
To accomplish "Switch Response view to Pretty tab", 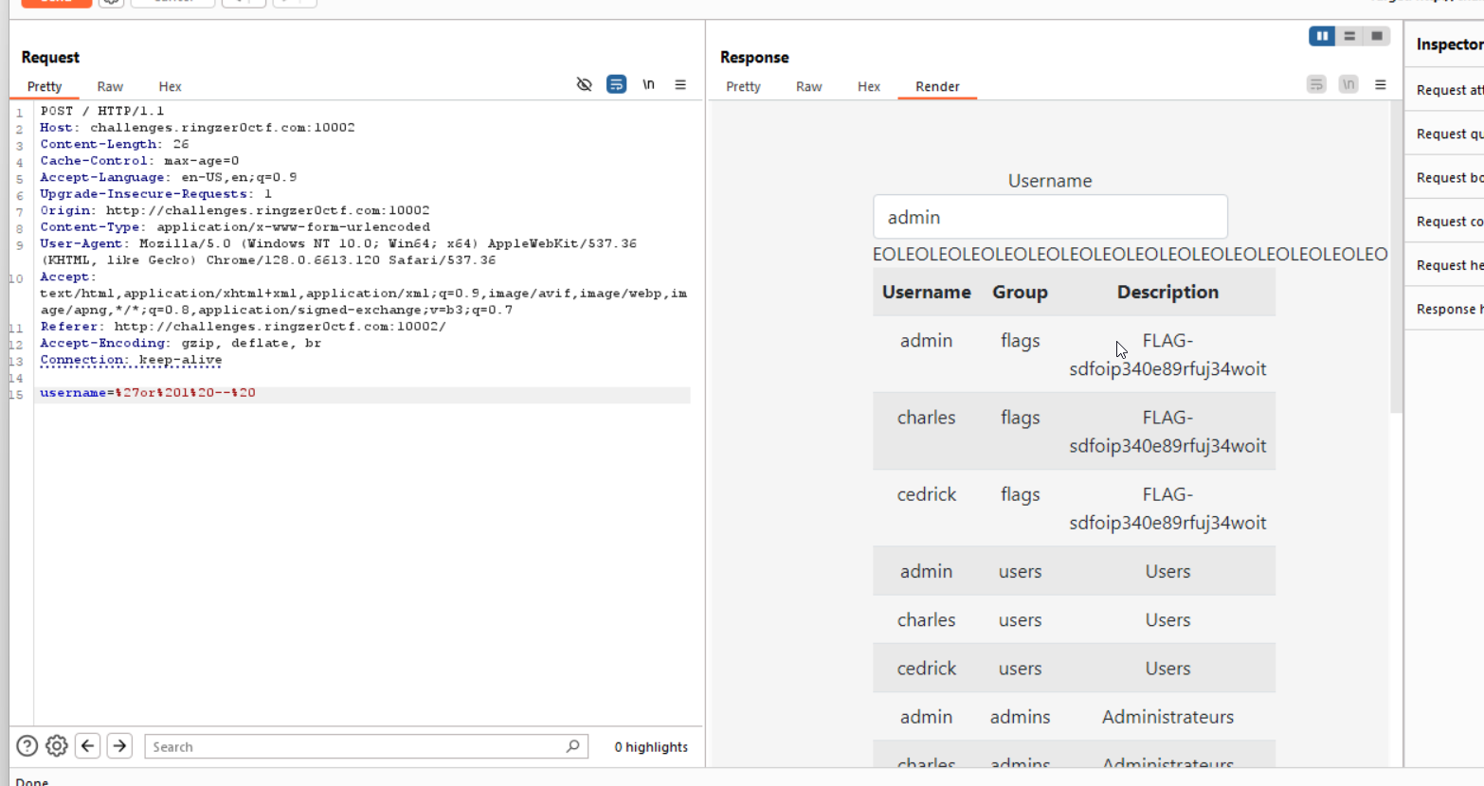I will [x=743, y=86].
